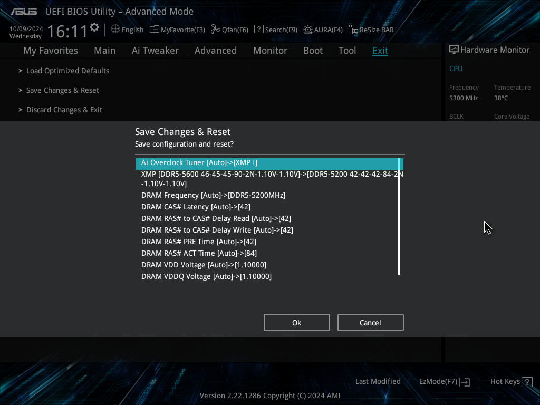
Task: Click CPU temperature 38°C value
Action: pyautogui.click(x=501, y=98)
